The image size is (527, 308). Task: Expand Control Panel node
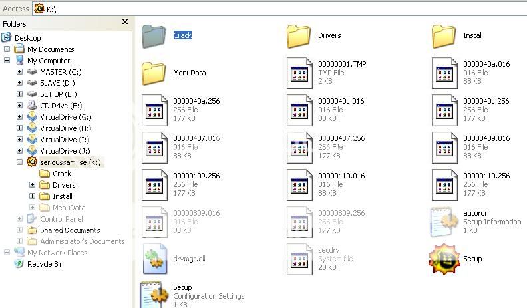coord(19,219)
